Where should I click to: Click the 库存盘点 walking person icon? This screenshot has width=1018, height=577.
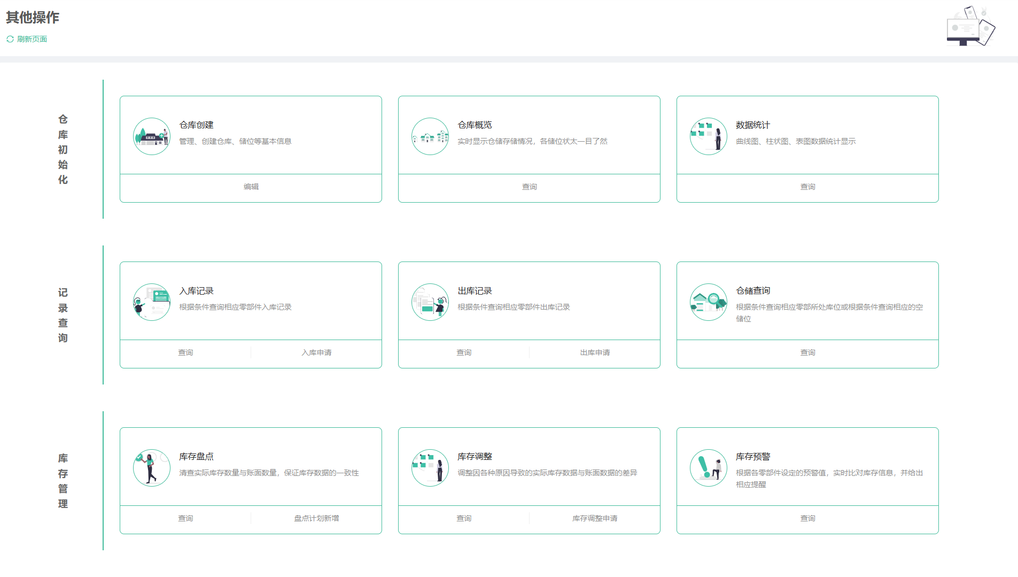click(x=152, y=468)
